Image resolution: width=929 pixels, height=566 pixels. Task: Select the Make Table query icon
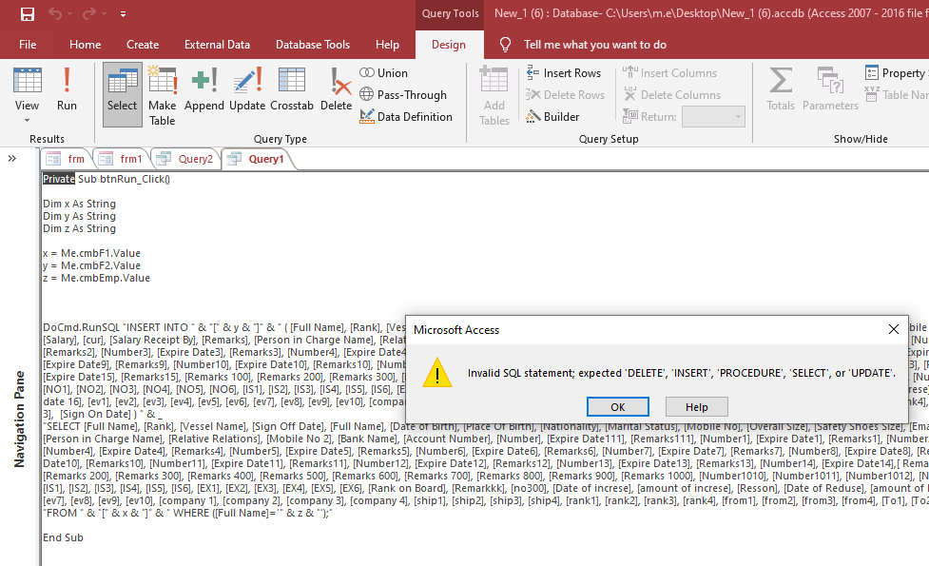tap(163, 95)
